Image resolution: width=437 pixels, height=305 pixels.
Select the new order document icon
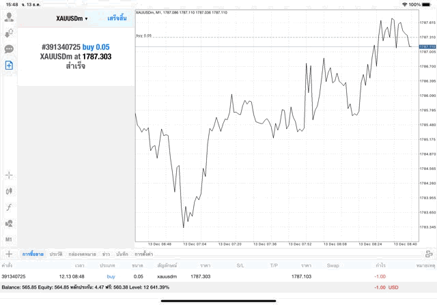click(9, 66)
